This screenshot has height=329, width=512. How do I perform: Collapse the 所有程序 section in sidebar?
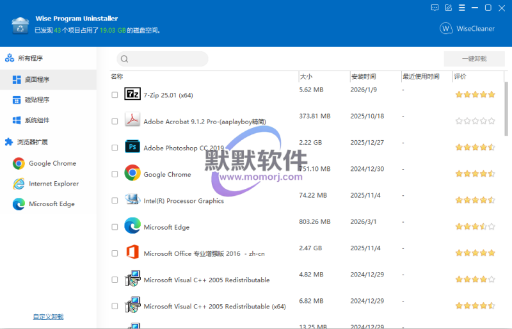click(30, 58)
